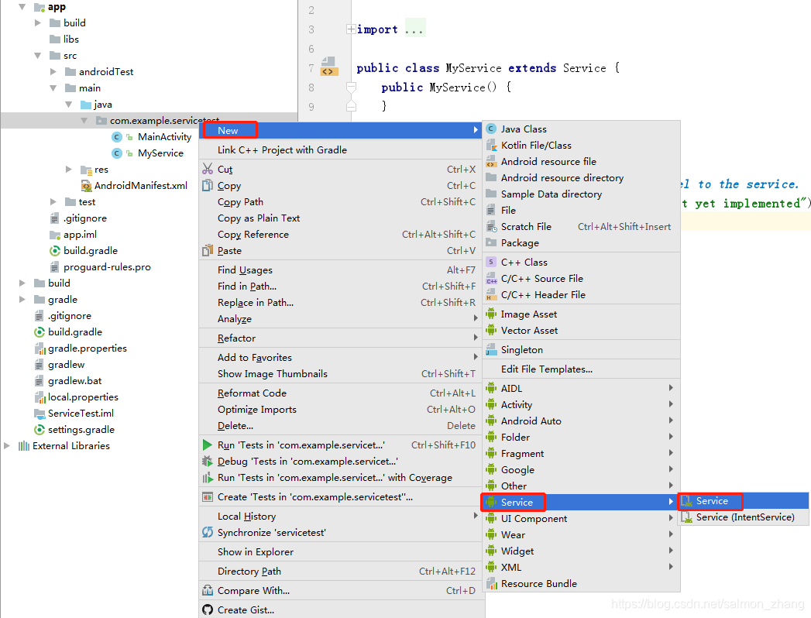
Task: Open the Service submenu under New
Action: 581,502
